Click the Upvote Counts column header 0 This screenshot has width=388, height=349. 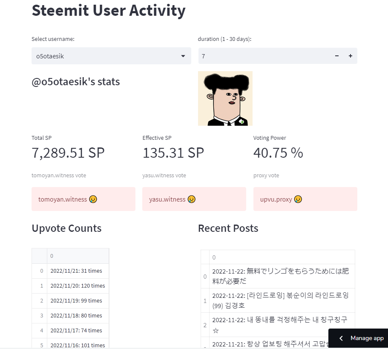click(78, 256)
